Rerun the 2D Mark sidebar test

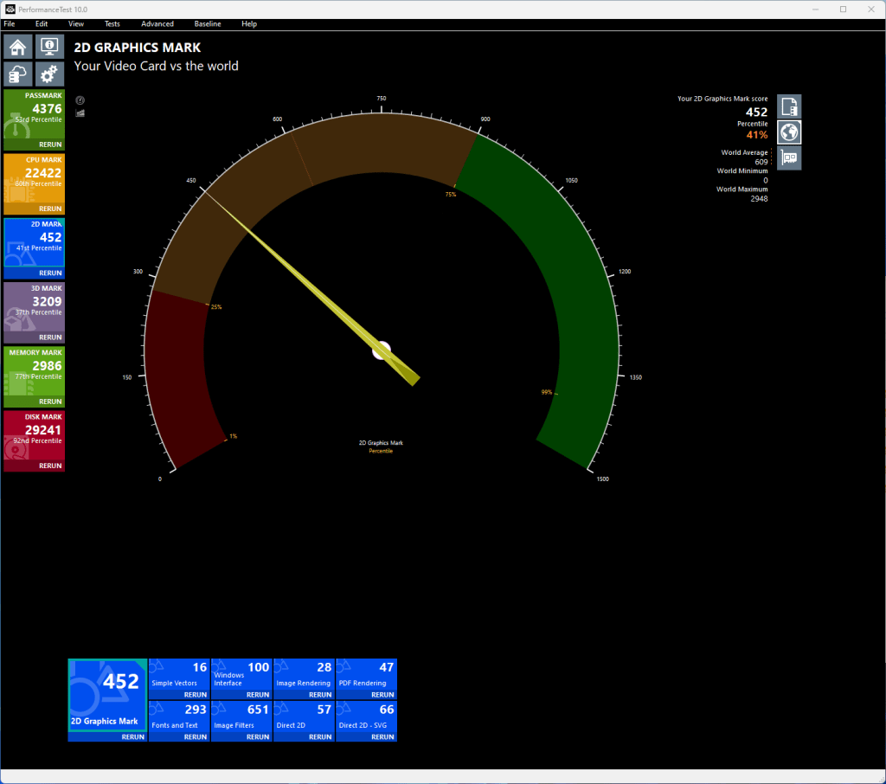click(x=50, y=273)
